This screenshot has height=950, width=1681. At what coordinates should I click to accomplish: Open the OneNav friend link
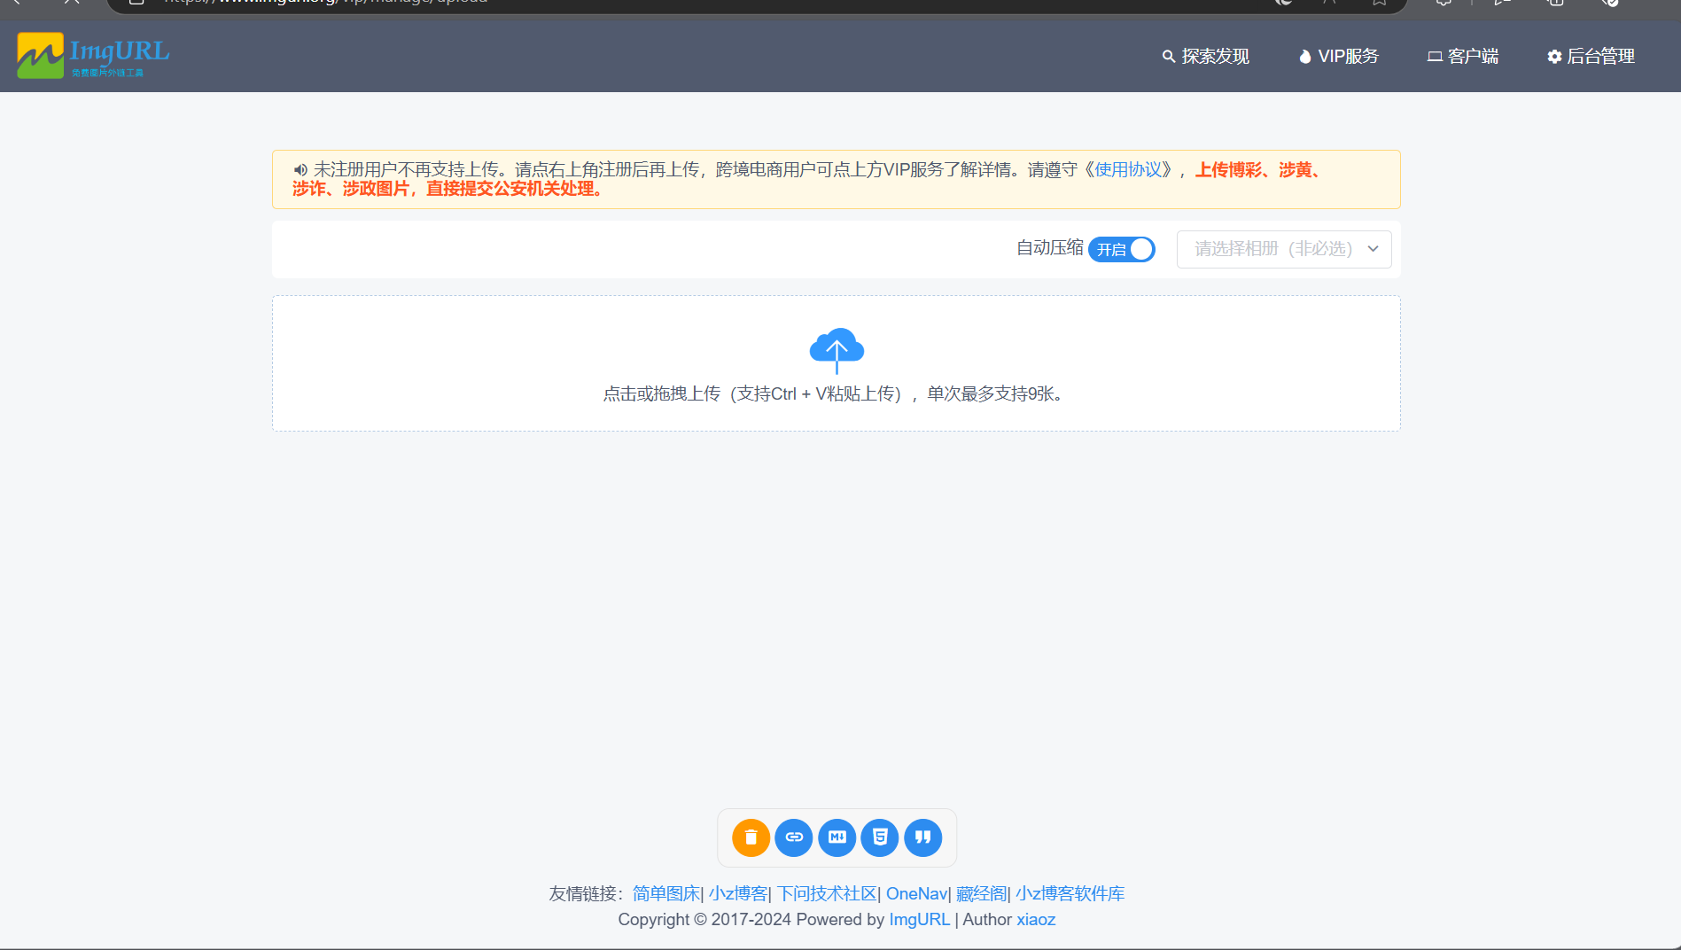point(916,893)
